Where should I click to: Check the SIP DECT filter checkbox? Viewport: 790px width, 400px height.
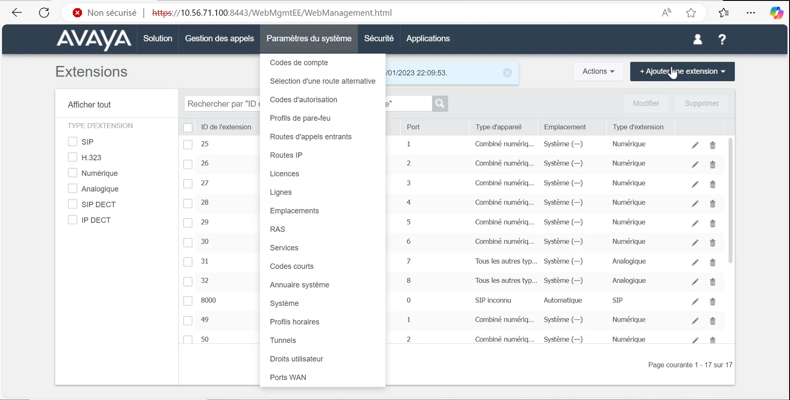click(x=72, y=204)
